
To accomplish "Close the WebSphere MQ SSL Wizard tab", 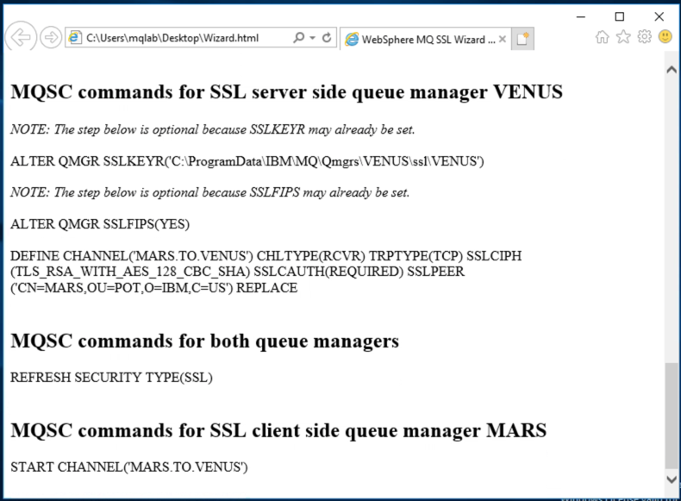I will (x=502, y=40).
